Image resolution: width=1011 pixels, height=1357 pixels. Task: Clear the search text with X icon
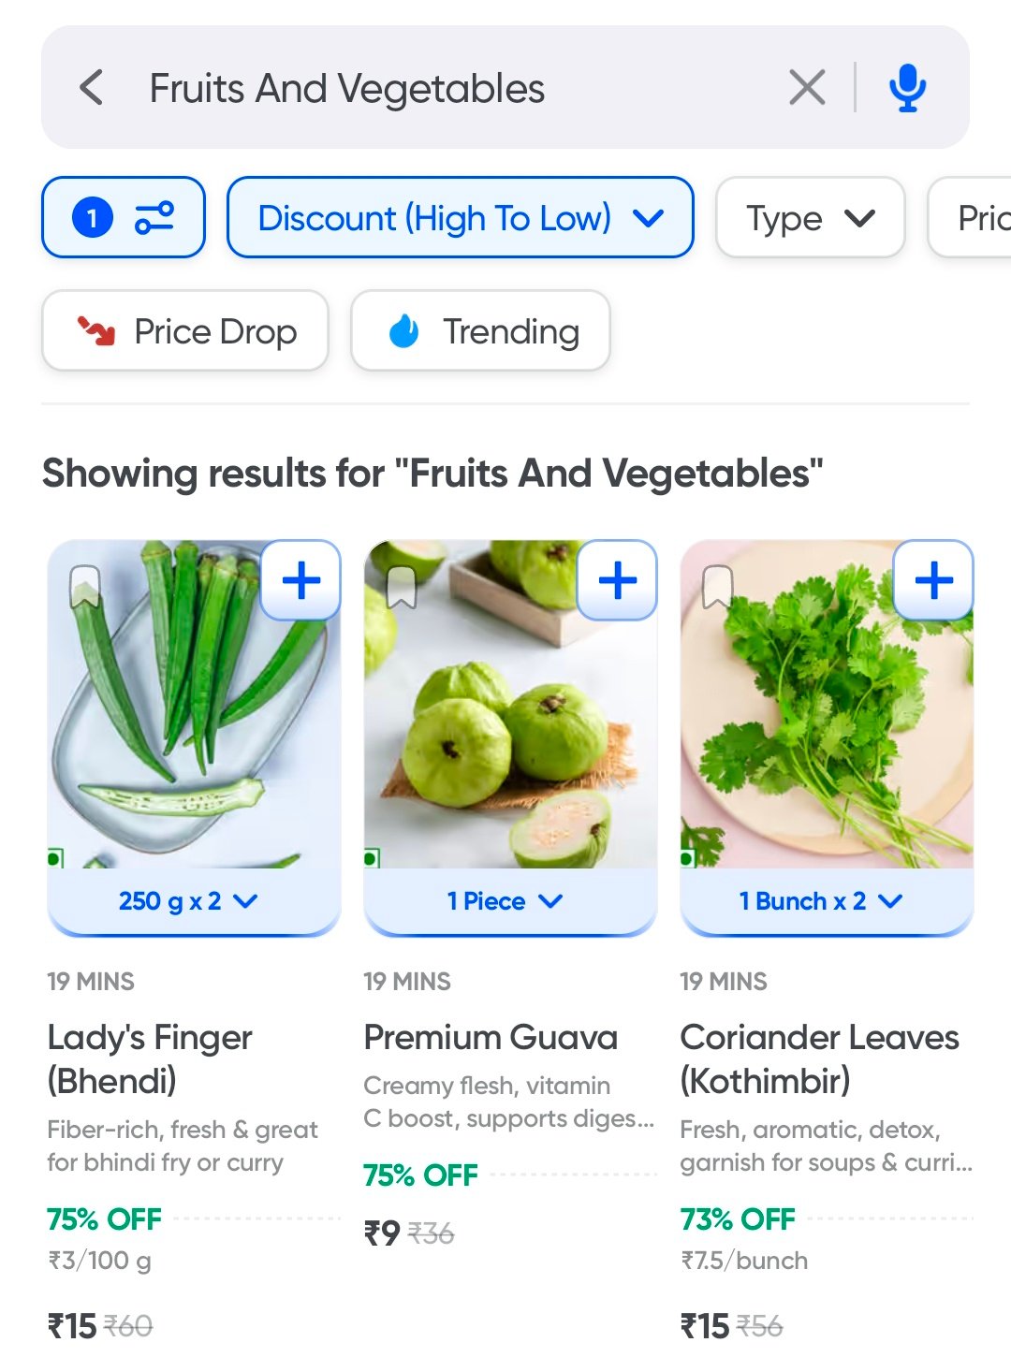[x=807, y=88]
